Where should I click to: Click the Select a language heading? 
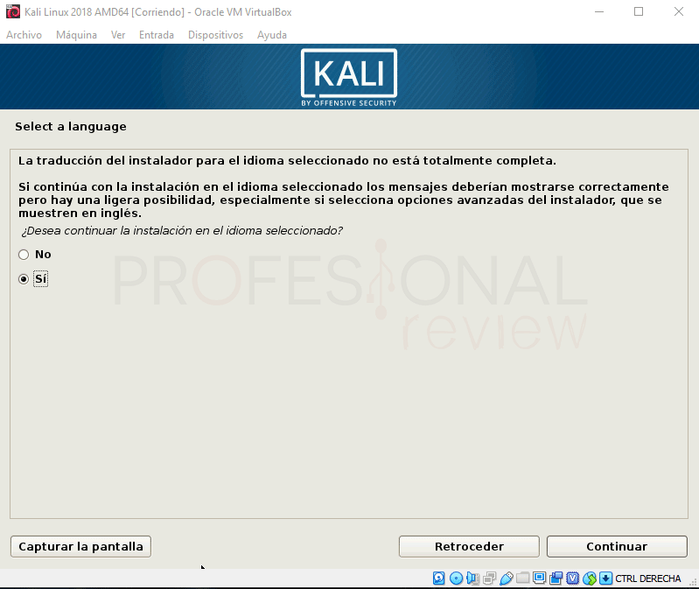pos(71,127)
